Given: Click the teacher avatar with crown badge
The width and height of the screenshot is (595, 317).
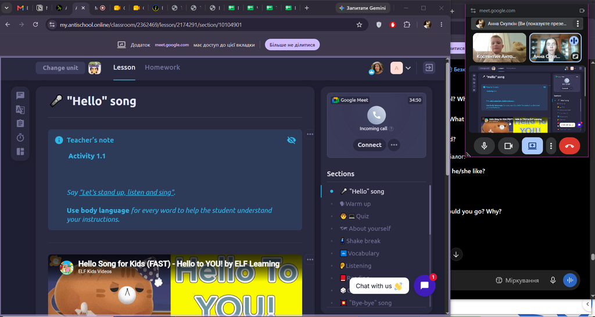Looking at the screenshot, I should (377, 68).
